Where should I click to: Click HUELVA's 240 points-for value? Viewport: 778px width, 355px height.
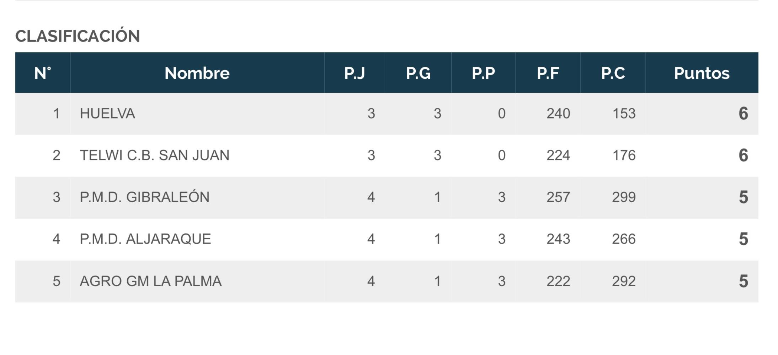558,114
